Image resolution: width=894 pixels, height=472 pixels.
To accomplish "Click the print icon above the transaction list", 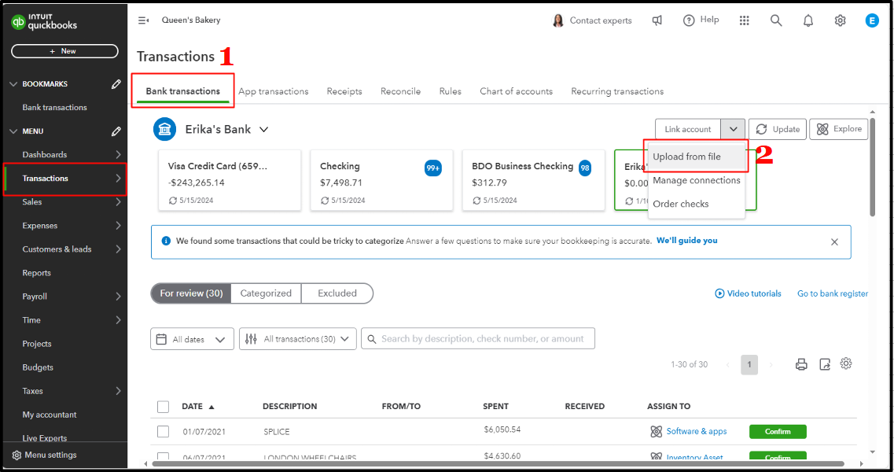I will click(x=801, y=363).
